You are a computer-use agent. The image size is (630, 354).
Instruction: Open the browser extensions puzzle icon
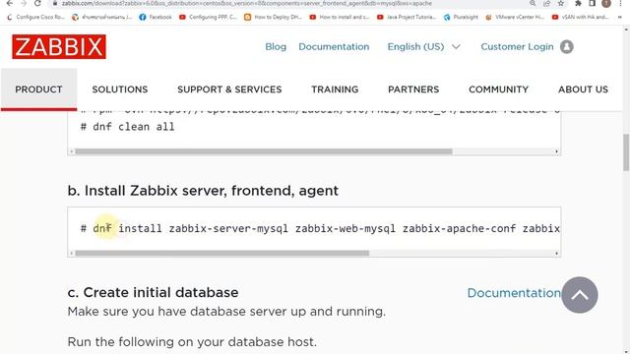578,3
